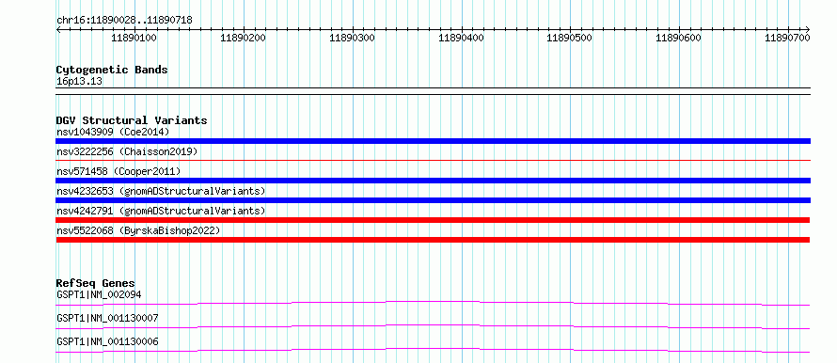Viewport: 837px width, 363px height.
Task: Select the DGV Structural Variants track heading
Action: tap(132, 120)
